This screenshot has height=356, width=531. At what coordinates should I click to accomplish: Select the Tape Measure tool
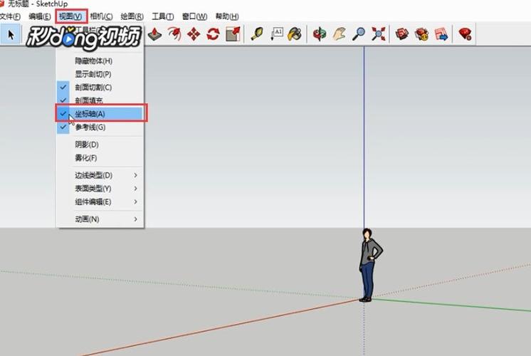[x=258, y=34]
